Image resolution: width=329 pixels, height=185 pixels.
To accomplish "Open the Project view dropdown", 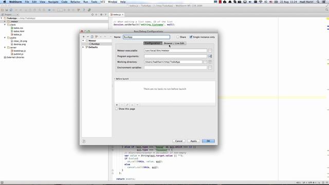I will pos(10,14).
